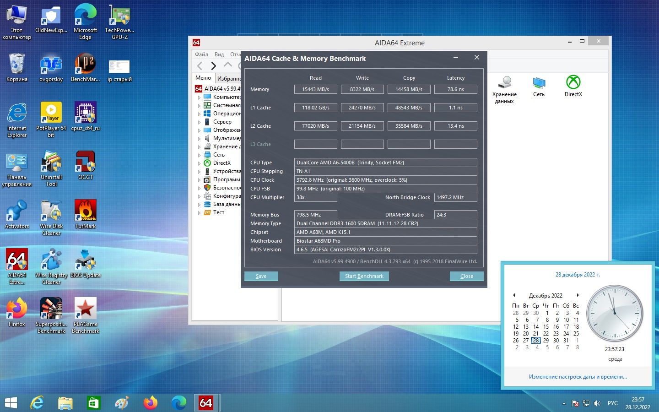Click the AIDA64 forward navigation arrow

point(213,65)
